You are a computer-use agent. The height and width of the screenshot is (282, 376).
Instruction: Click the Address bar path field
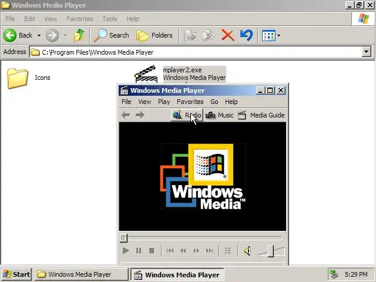click(196, 52)
